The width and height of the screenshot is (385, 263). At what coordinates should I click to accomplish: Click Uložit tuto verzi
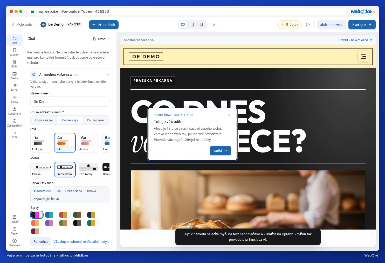click(x=331, y=25)
